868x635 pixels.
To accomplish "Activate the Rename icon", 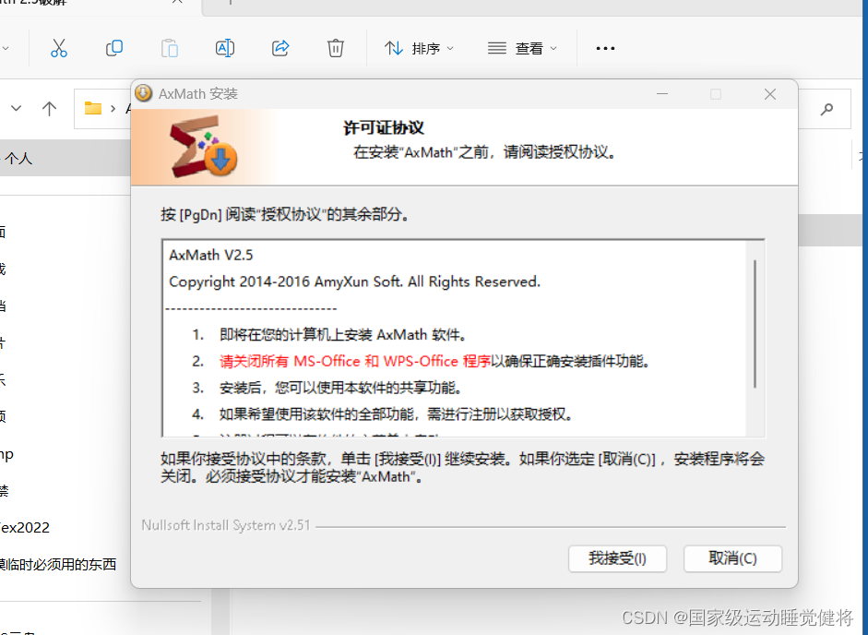I will (x=225, y=48).
